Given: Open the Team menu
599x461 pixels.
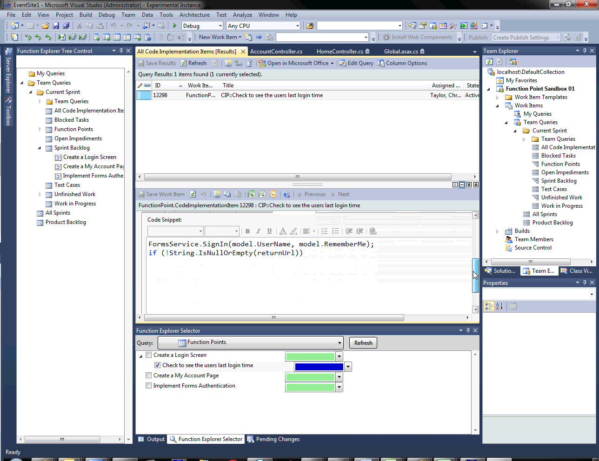Looking at the screenshot, I should click(128, 15).
